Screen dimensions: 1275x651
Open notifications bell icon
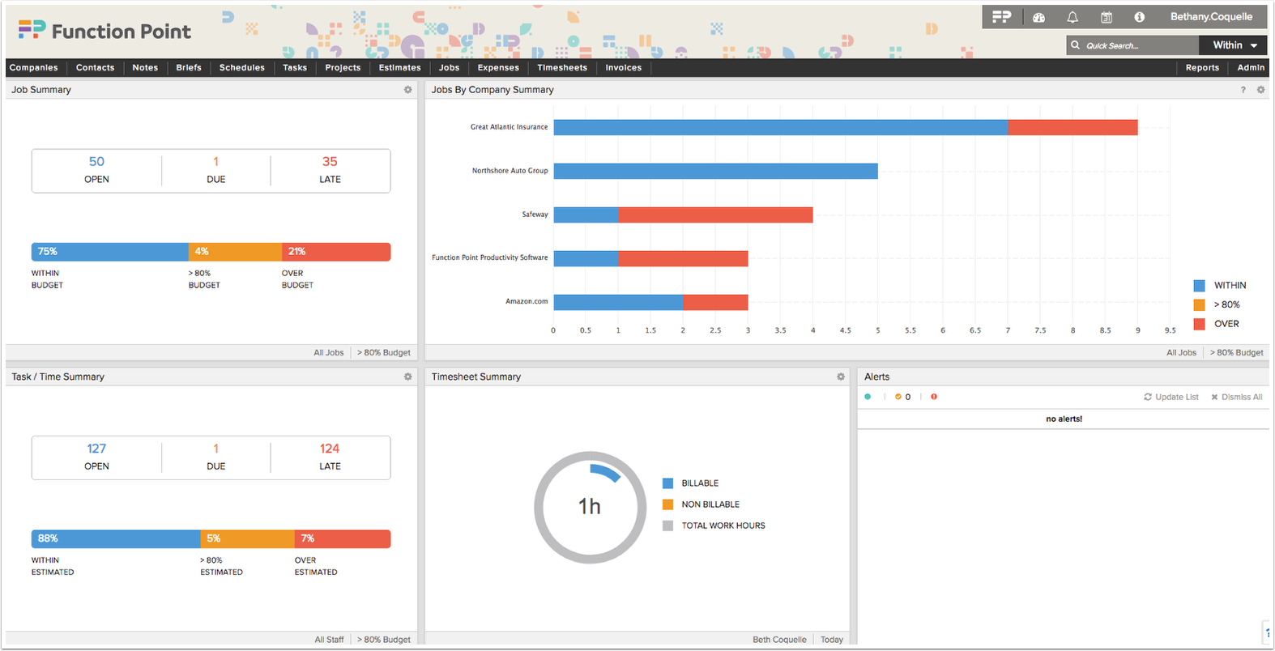1072,17
